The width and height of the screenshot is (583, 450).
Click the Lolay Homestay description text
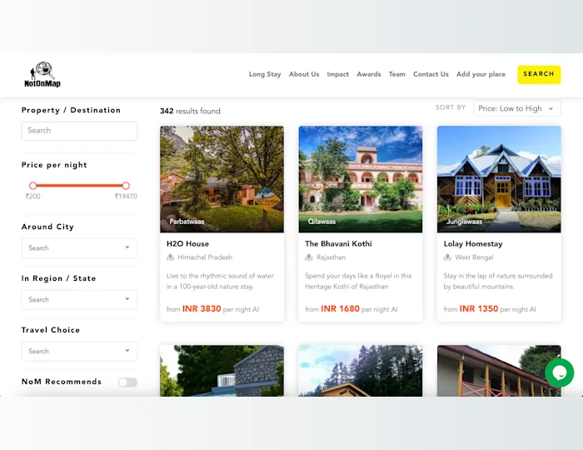click(x=498, y=281)
